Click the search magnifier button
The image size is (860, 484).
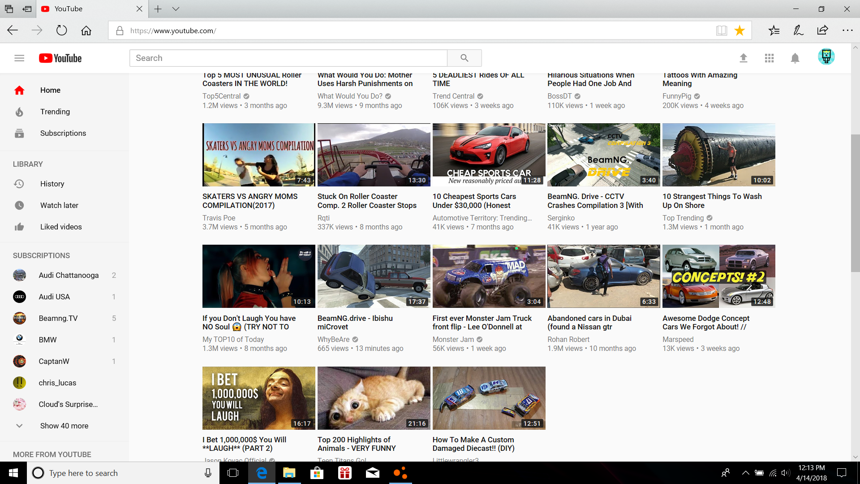coord(464,58)
